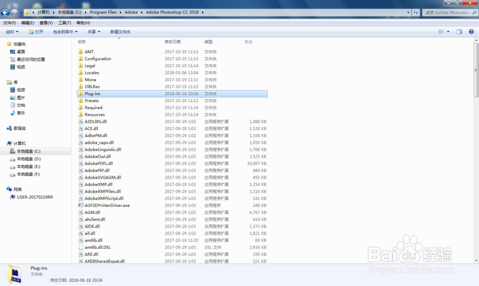Select 最近访问的位置 in sidebar
The width and height of the screenshot is (479, 286).
tap(31, 59)
